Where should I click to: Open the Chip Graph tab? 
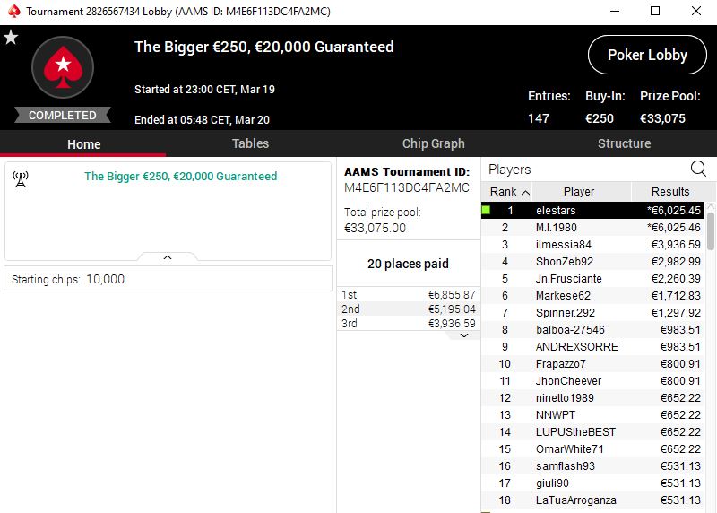coord(433,143)
